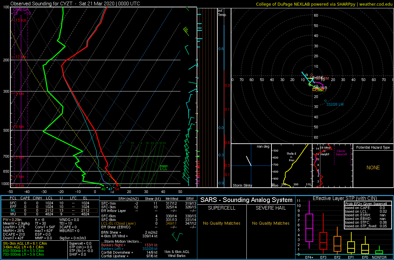Click the 850 pressure axis label

point(5,171)
